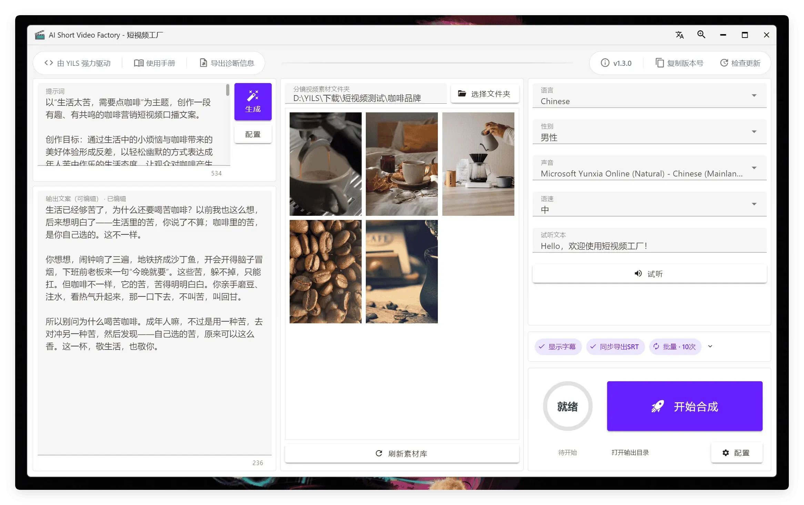Click the 试听 listen preview button
804x505 pixels.
point(650,274)
